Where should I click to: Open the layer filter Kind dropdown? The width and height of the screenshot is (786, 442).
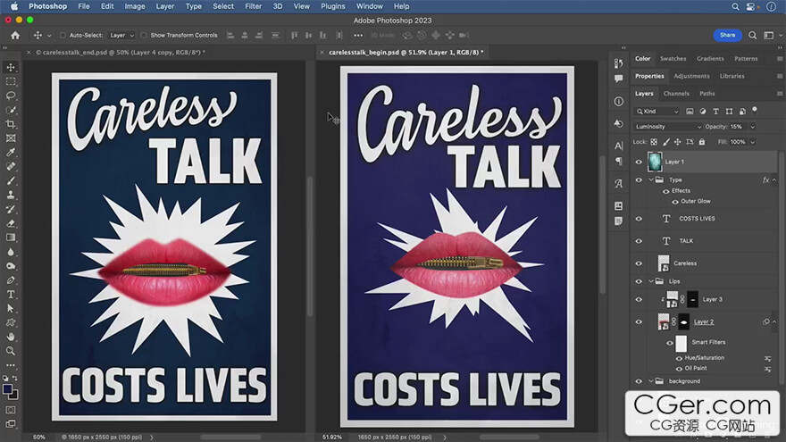coord(657,112)
